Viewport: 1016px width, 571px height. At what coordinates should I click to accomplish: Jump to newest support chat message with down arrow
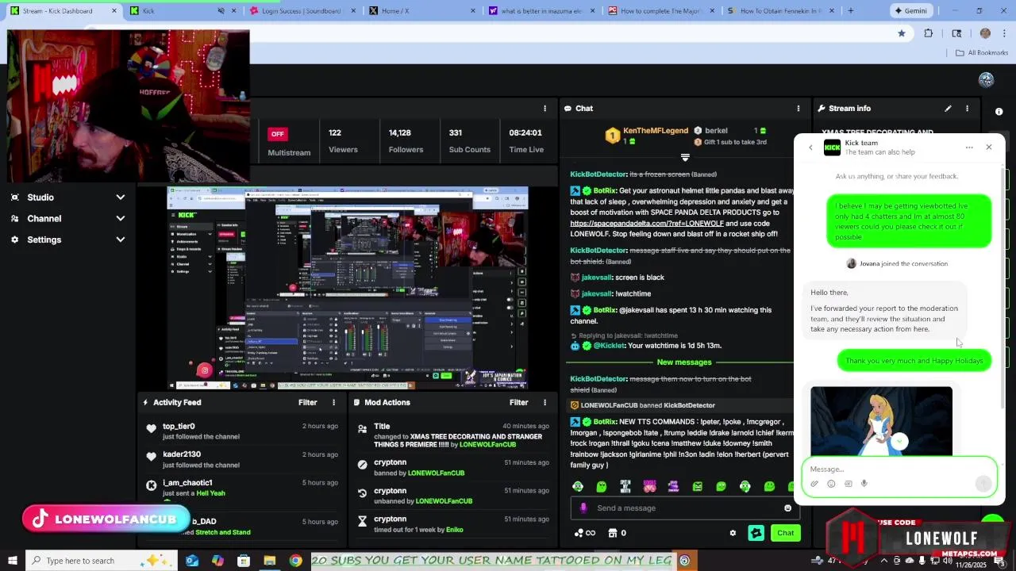pyautogui.click(x=899, y=442)
